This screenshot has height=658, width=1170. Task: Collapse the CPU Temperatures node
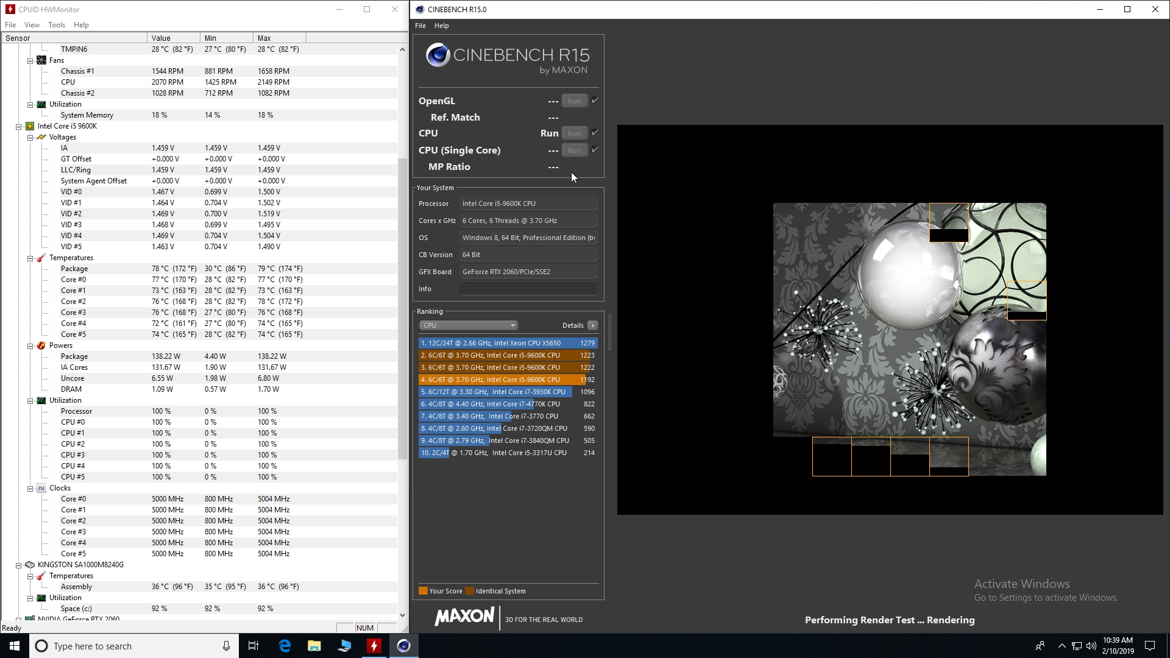(30, 258)
